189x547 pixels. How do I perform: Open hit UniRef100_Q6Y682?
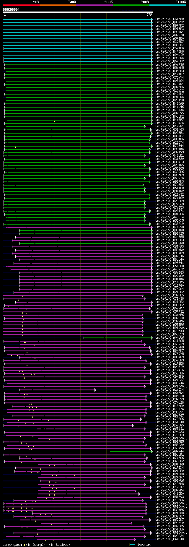[170, 61]
